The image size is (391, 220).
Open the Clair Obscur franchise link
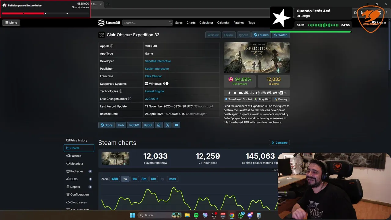(153, 76)
